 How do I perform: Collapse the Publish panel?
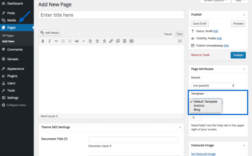point(244,15)
